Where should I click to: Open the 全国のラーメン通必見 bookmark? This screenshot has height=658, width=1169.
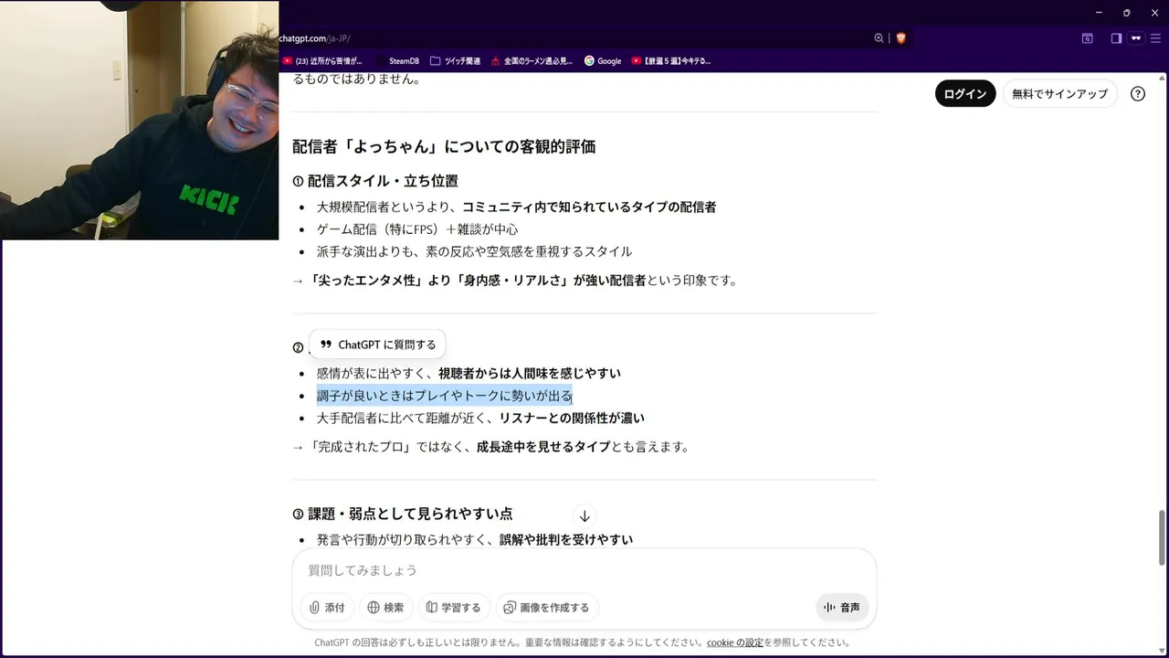[532, 61]
